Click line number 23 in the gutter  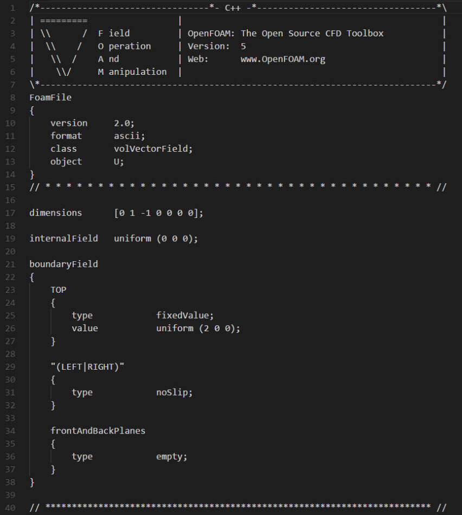point(10,290)
